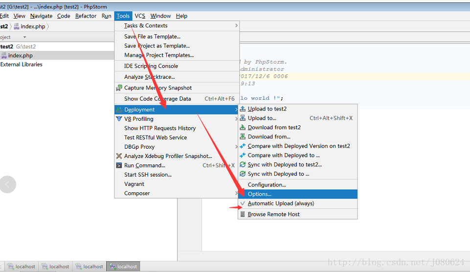Open the Navigate menu
This screenshot has height=272, width=470.
41,16
